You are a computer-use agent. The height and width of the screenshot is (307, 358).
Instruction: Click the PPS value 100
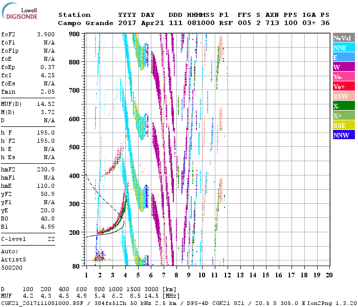pyautogui.click(x=290, y=23)
